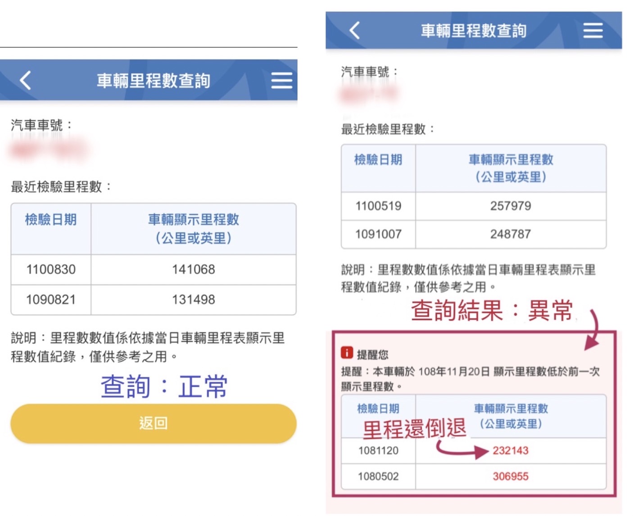The height and width of the screenshot is (516, 643).
Task: Open the hamburger menu on the left screen
Action: coord(281,81)
